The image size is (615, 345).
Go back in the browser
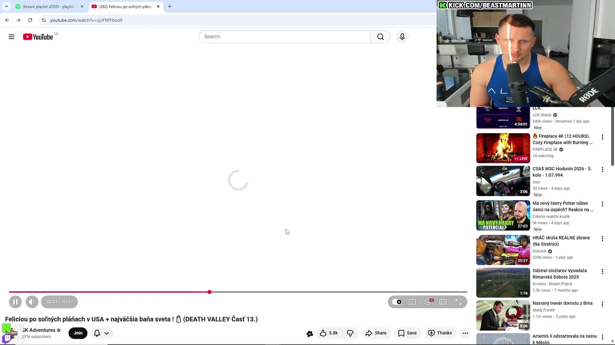click(7, 20)
